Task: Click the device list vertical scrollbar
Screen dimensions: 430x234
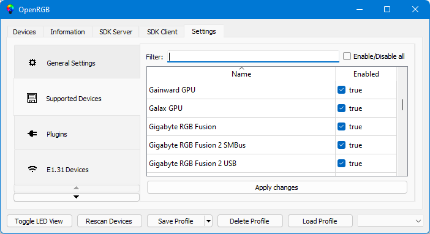Action: [402, 121]
